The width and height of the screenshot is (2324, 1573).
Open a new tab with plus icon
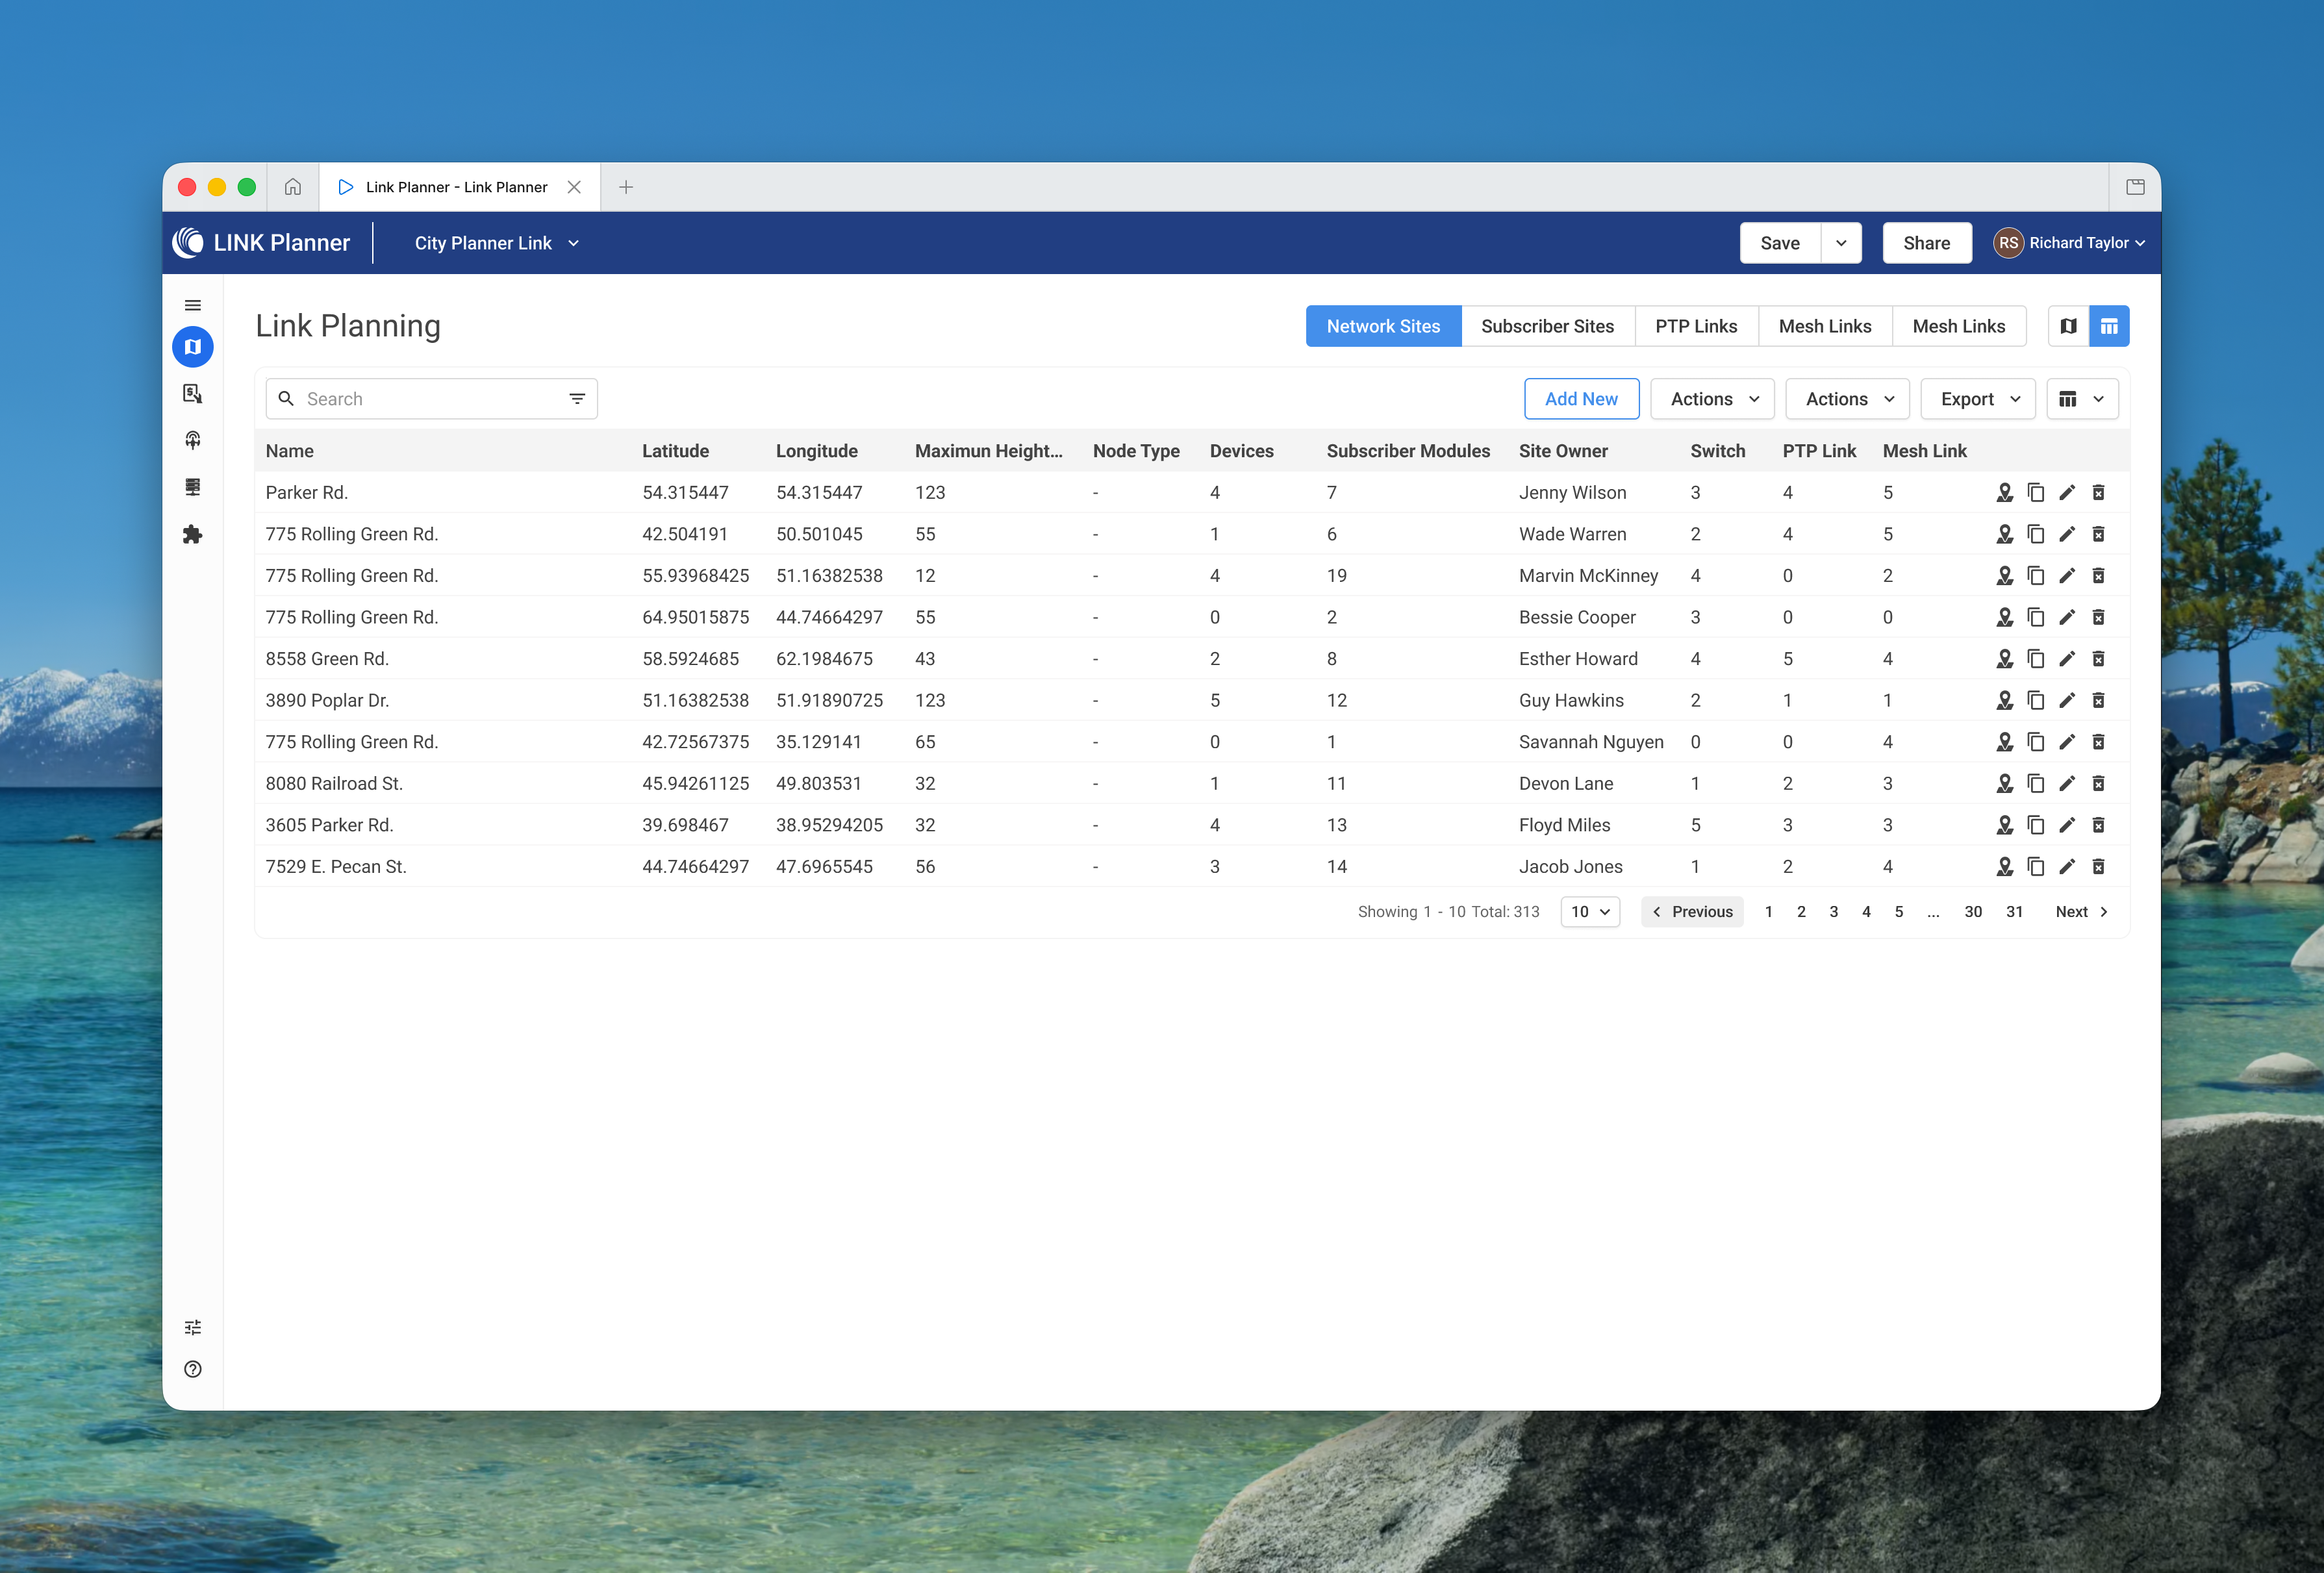(626, 187)
